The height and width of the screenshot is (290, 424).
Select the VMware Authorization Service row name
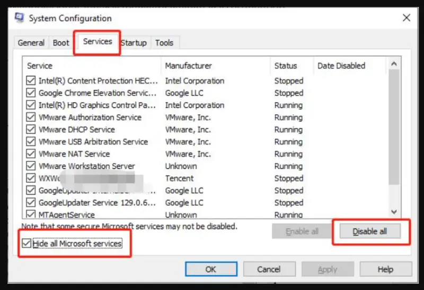click(x=90, y=117)
